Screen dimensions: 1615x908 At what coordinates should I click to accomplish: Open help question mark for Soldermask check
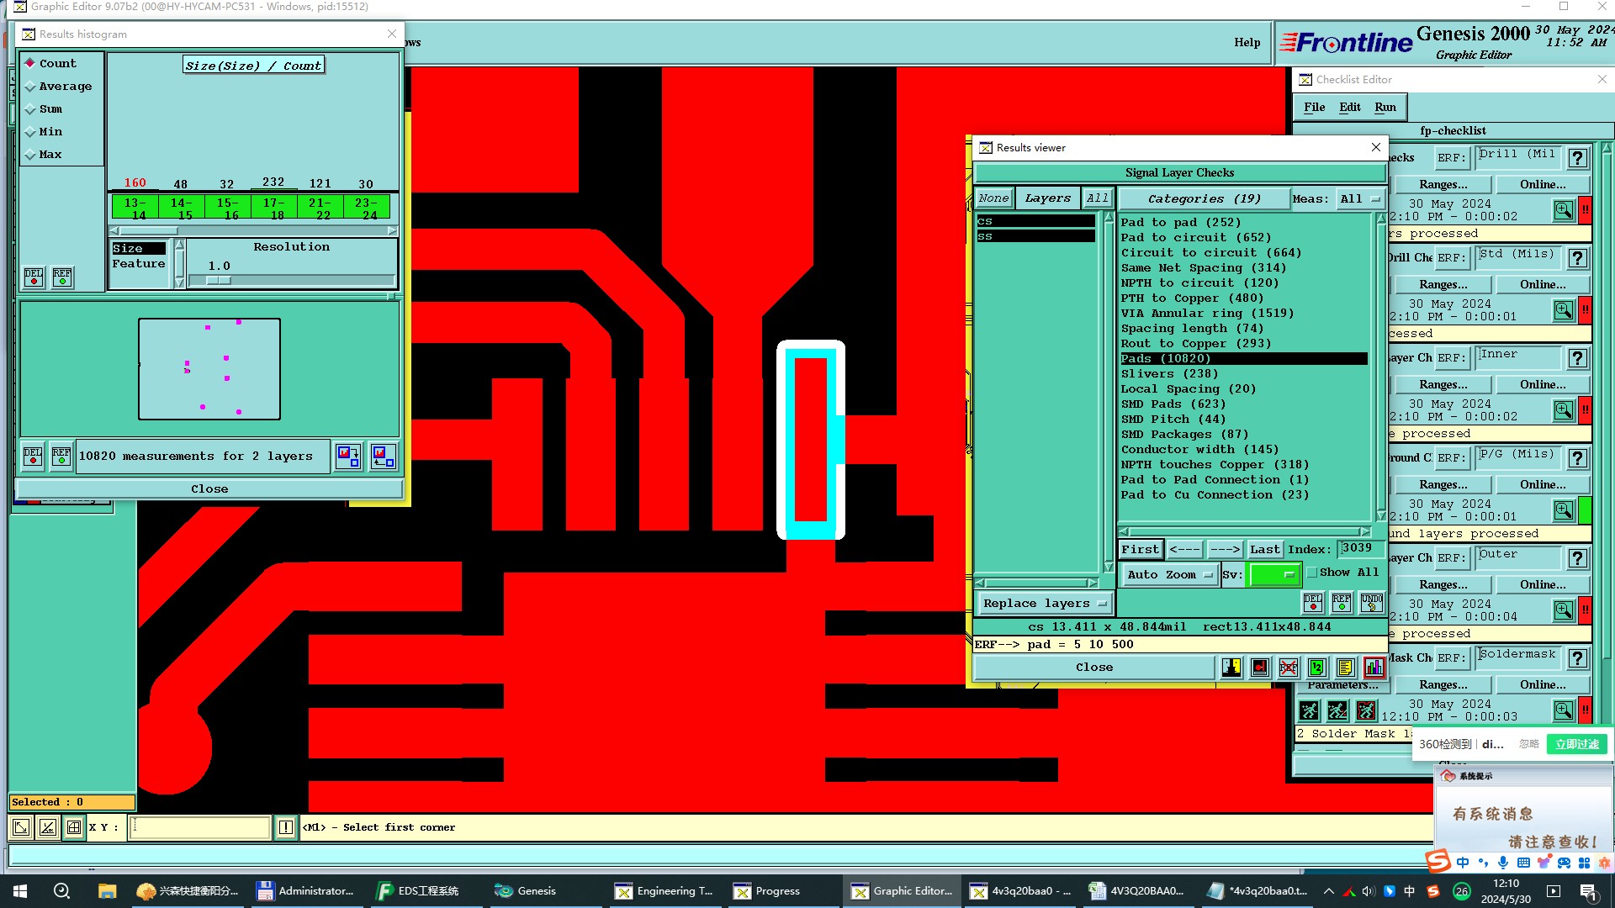tap(1578, 658)
